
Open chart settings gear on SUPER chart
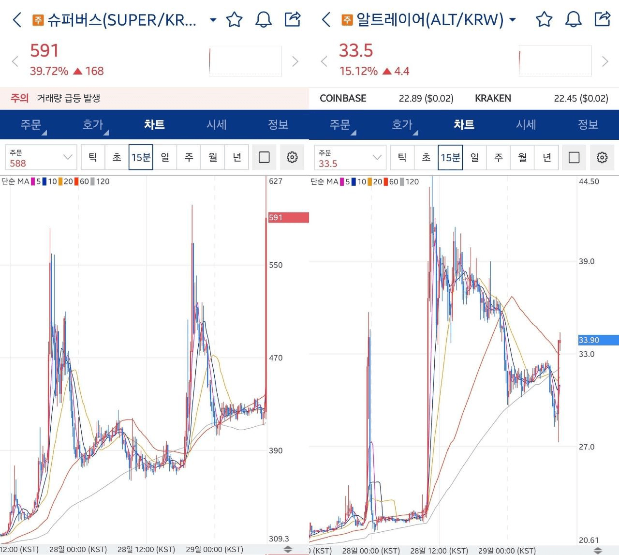(x=292, y=157)
